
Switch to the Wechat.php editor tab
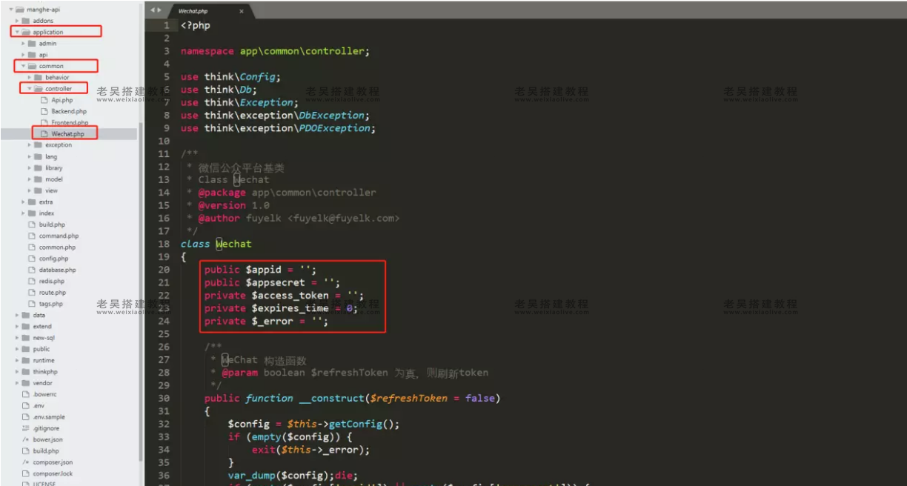pyautogui.click(x=195, y=11)
